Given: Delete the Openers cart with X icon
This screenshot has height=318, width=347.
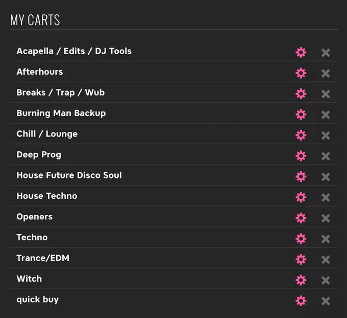Looking at the screenshot, I should [x=326, y=218].
